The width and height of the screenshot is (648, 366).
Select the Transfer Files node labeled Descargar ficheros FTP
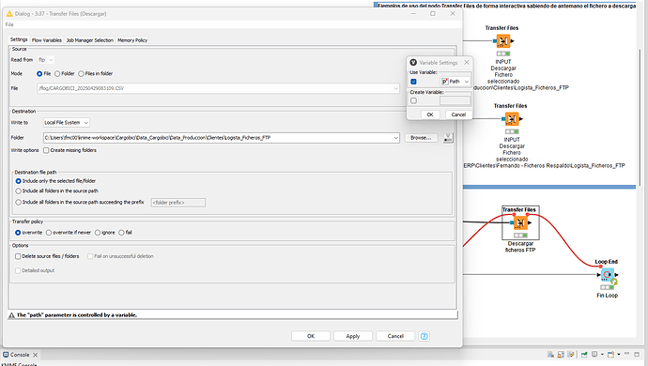(520, 222)
